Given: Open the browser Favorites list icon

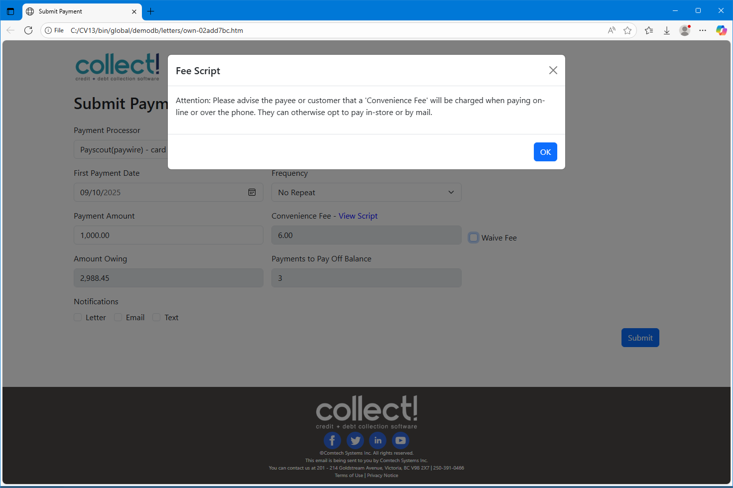Looking at the screenshot, I should [649, 30].
